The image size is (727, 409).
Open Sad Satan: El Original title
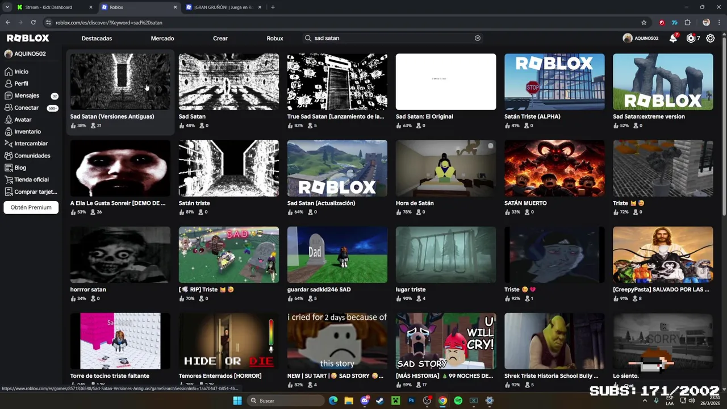(424, 116)
